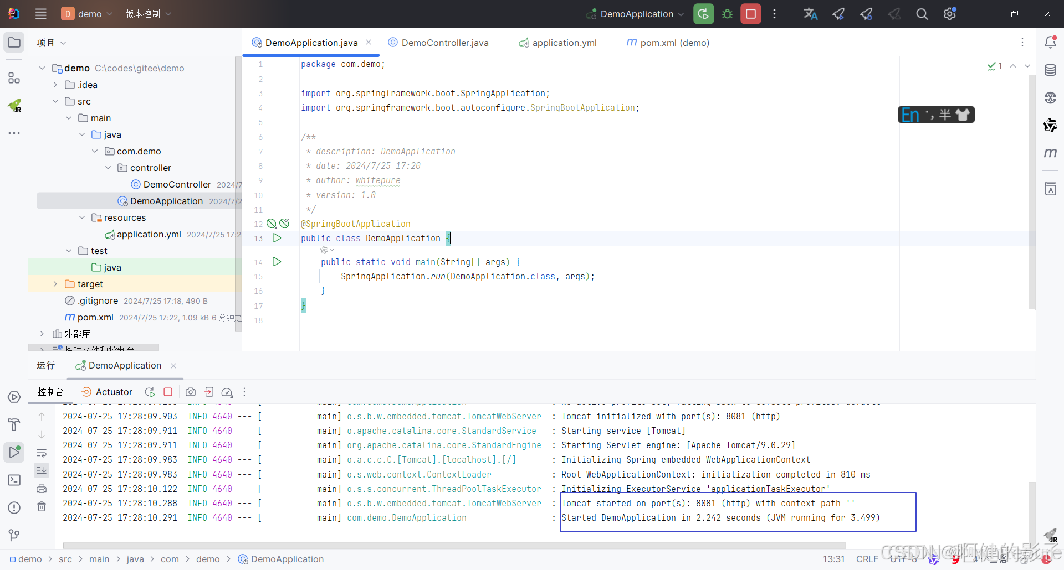1064x570 pixels.
Task: Open Run panel more options
Action: (244, 392)
